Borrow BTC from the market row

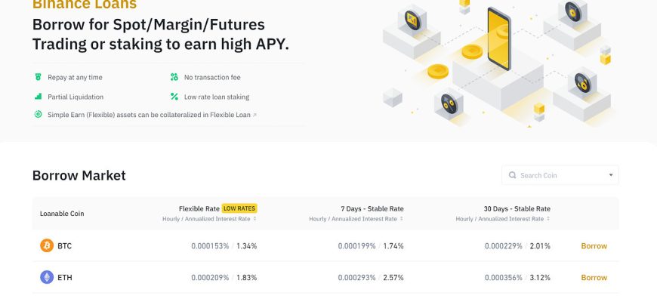(594, 246)
